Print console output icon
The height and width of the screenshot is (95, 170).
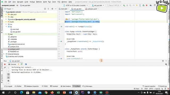point(8,81)
